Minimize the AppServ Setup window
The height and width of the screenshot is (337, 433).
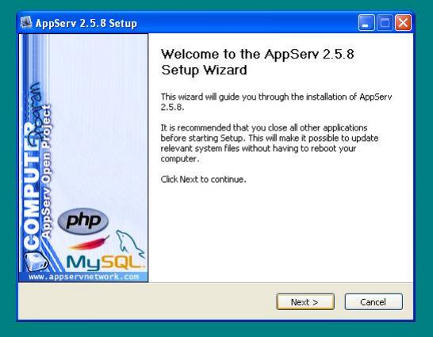click(x=366, y=23)
